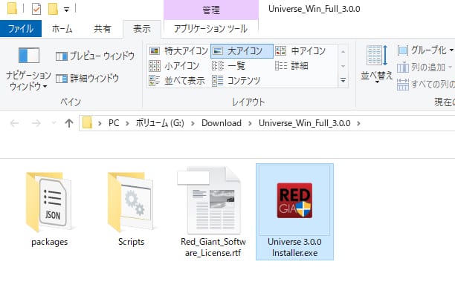Choose コンテンツ layout
Screen dimensions: 455x293
click(236, 81)
